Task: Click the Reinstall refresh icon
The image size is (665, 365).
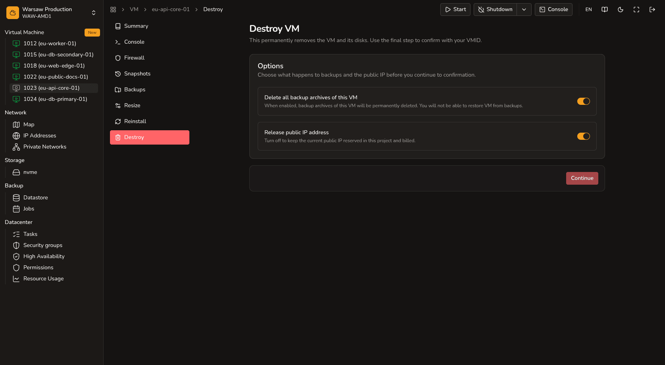Action: coord(118,122)
